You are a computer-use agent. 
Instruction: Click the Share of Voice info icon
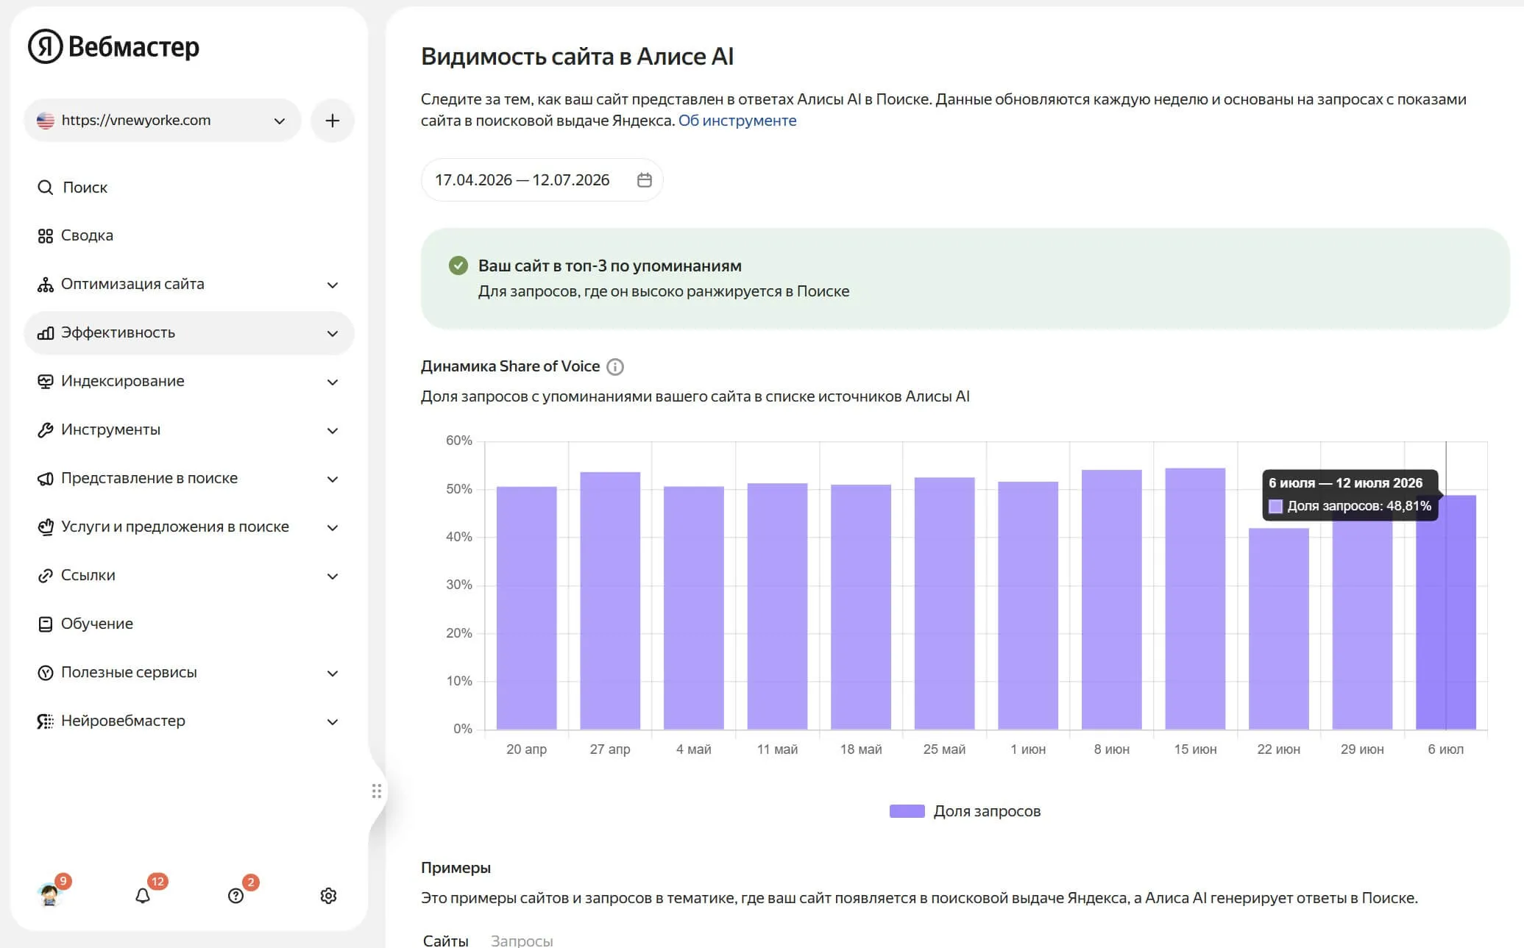[x=615, y=367]
